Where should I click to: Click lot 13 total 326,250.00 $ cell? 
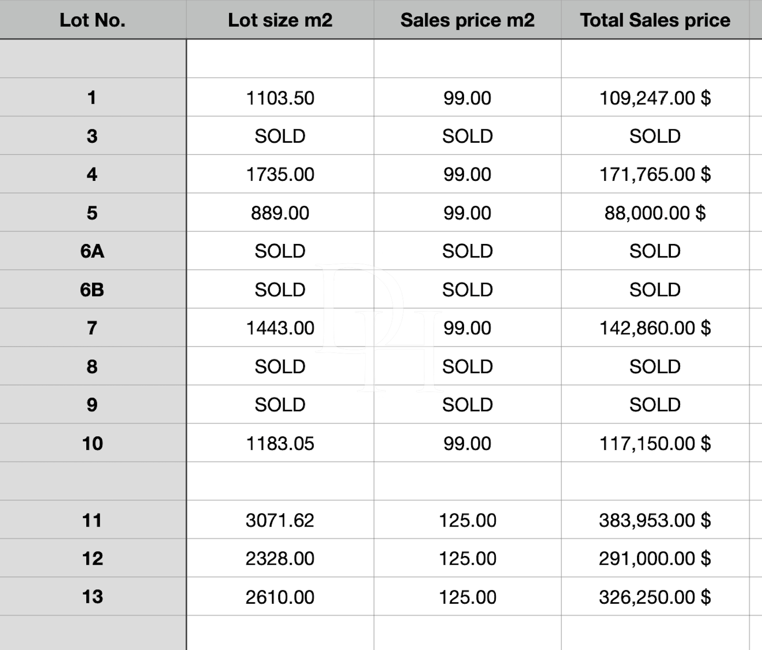tap(655, 597)
